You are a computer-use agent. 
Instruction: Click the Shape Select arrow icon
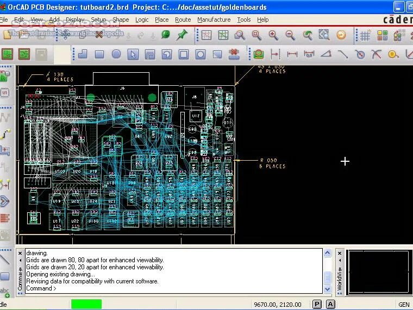point(133,54)
